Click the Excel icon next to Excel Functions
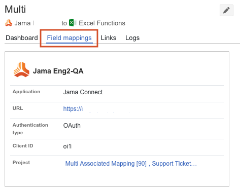The width and height of the screenshot is (240, 192). pyautogui.click(x=73, y=23)
